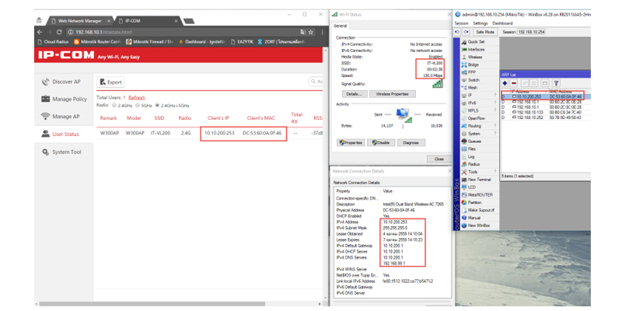The width and height of the screenshot is (622, 311).
Task: Open Settings menu in WinBox
Action: (x=480, y=23)
